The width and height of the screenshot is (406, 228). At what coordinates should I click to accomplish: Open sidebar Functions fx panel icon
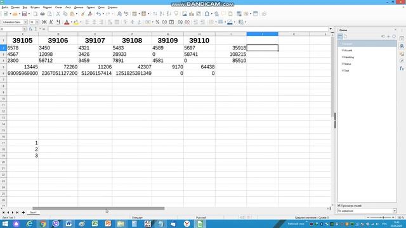(402, 68)
